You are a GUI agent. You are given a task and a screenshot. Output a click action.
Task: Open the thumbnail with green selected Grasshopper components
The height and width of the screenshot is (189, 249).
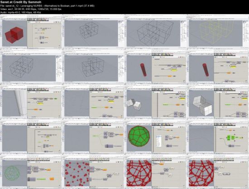pyautogui.click(x=218, y=136)
